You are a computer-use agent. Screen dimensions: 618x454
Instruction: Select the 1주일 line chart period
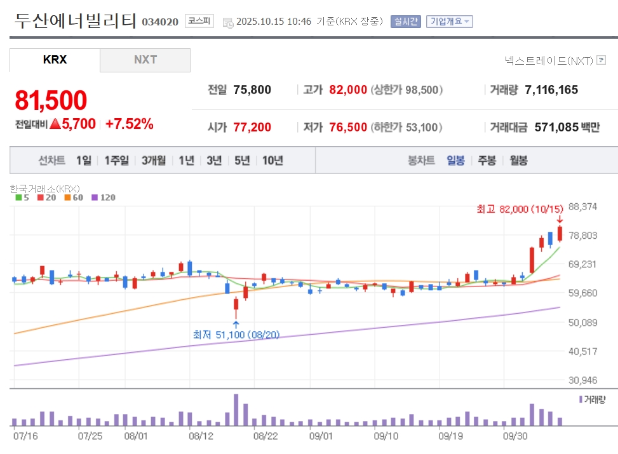(x=116, y=161)
